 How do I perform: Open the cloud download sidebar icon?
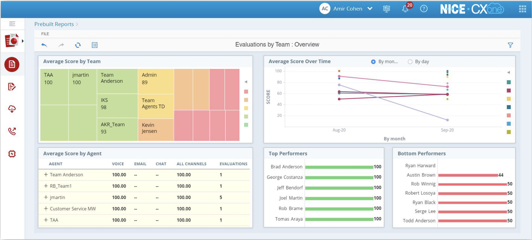point(12,109)
